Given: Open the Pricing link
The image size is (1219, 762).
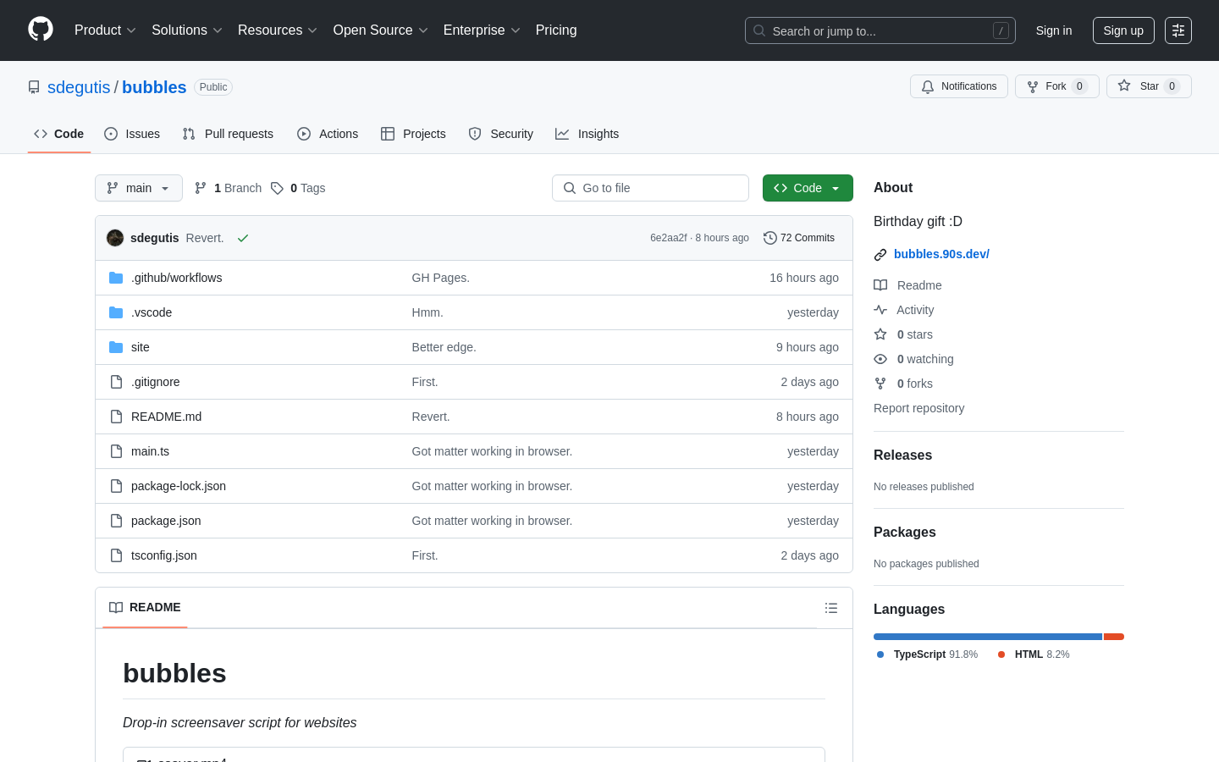Looking at the screenshot, I should (x=556, y=30).
